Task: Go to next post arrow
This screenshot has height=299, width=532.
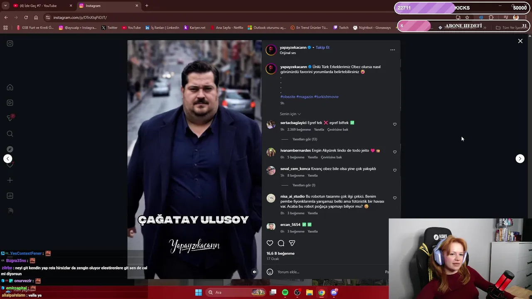Action: pyautogui.click(x=520, y=159)
